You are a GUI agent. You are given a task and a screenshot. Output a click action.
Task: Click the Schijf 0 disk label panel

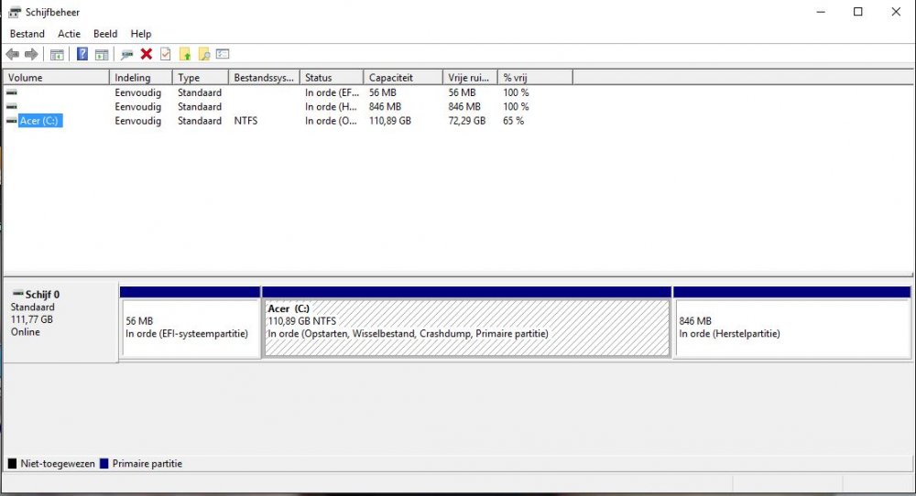click(x=60, y=322)
